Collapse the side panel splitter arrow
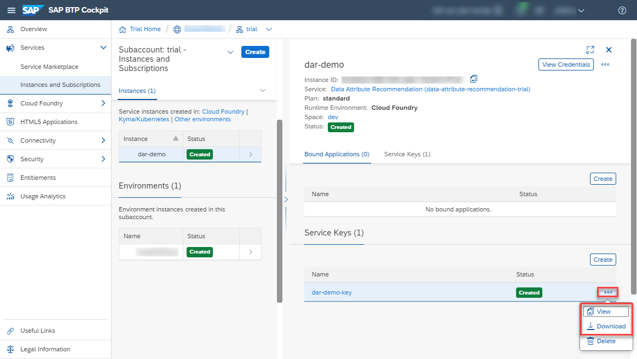This screenshot has height=359, width=637. click(x=286, y=199)
